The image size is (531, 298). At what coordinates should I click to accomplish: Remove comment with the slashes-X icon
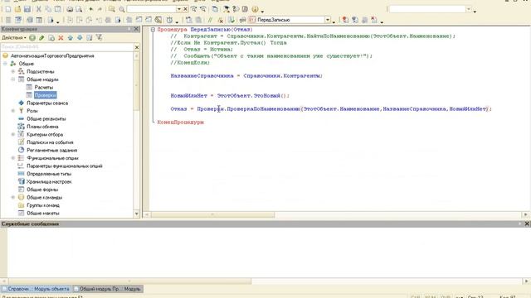220,20
